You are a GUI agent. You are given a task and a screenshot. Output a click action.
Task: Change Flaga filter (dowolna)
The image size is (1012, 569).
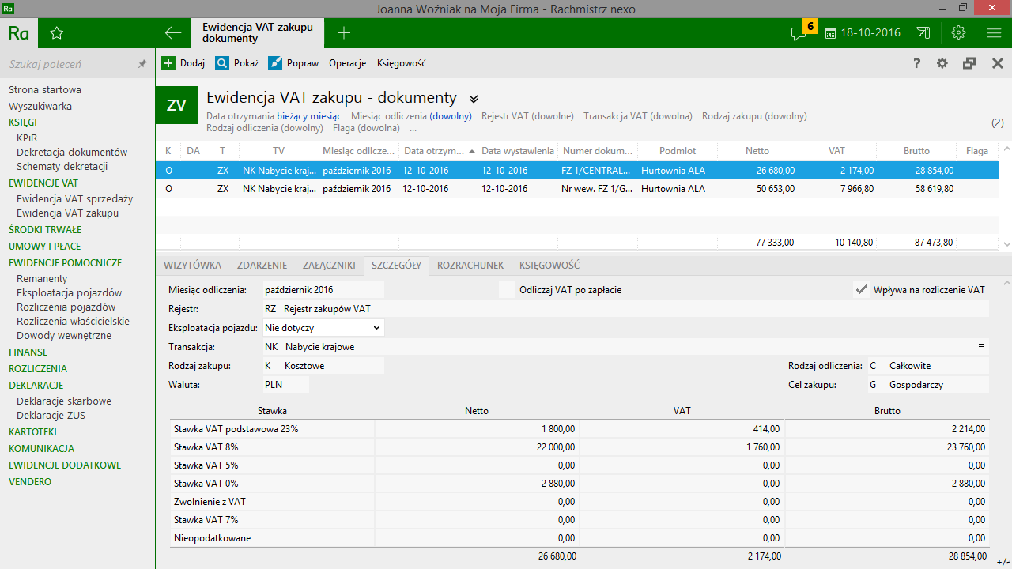pos(378,128)
